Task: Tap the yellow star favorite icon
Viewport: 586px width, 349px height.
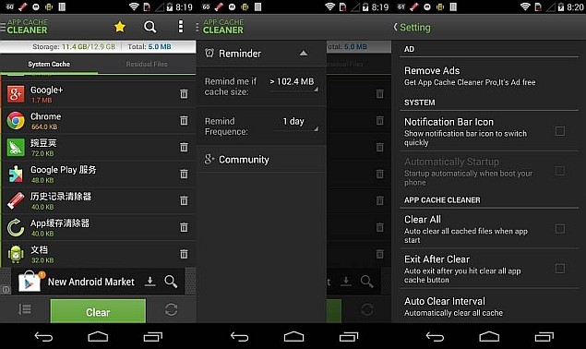Action: [x=120, y=27]
